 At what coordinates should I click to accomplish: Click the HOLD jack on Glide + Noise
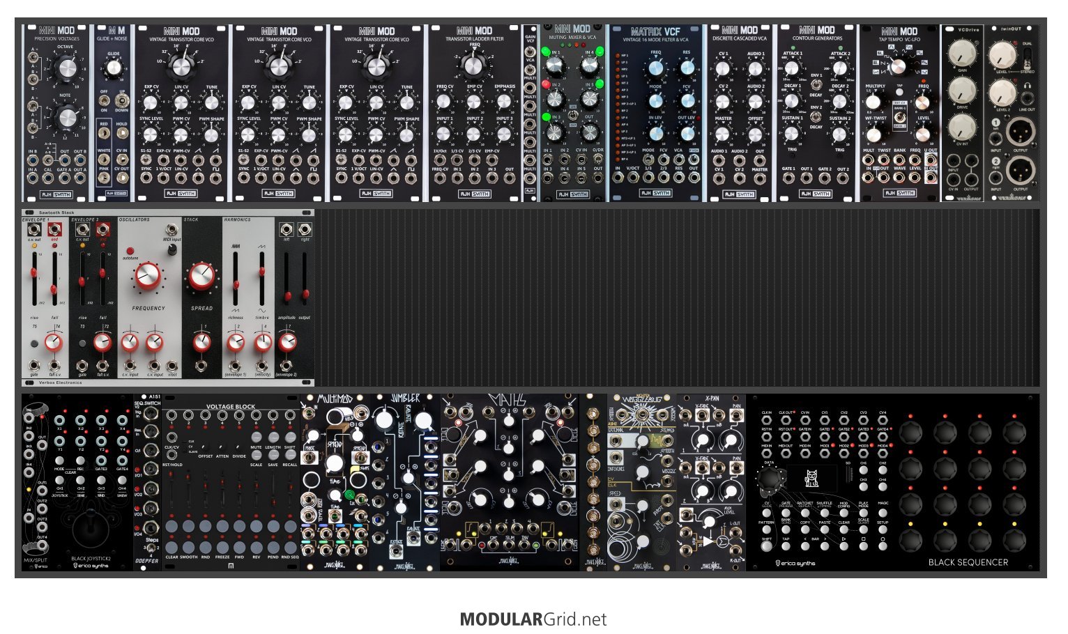tap(121, 133)
